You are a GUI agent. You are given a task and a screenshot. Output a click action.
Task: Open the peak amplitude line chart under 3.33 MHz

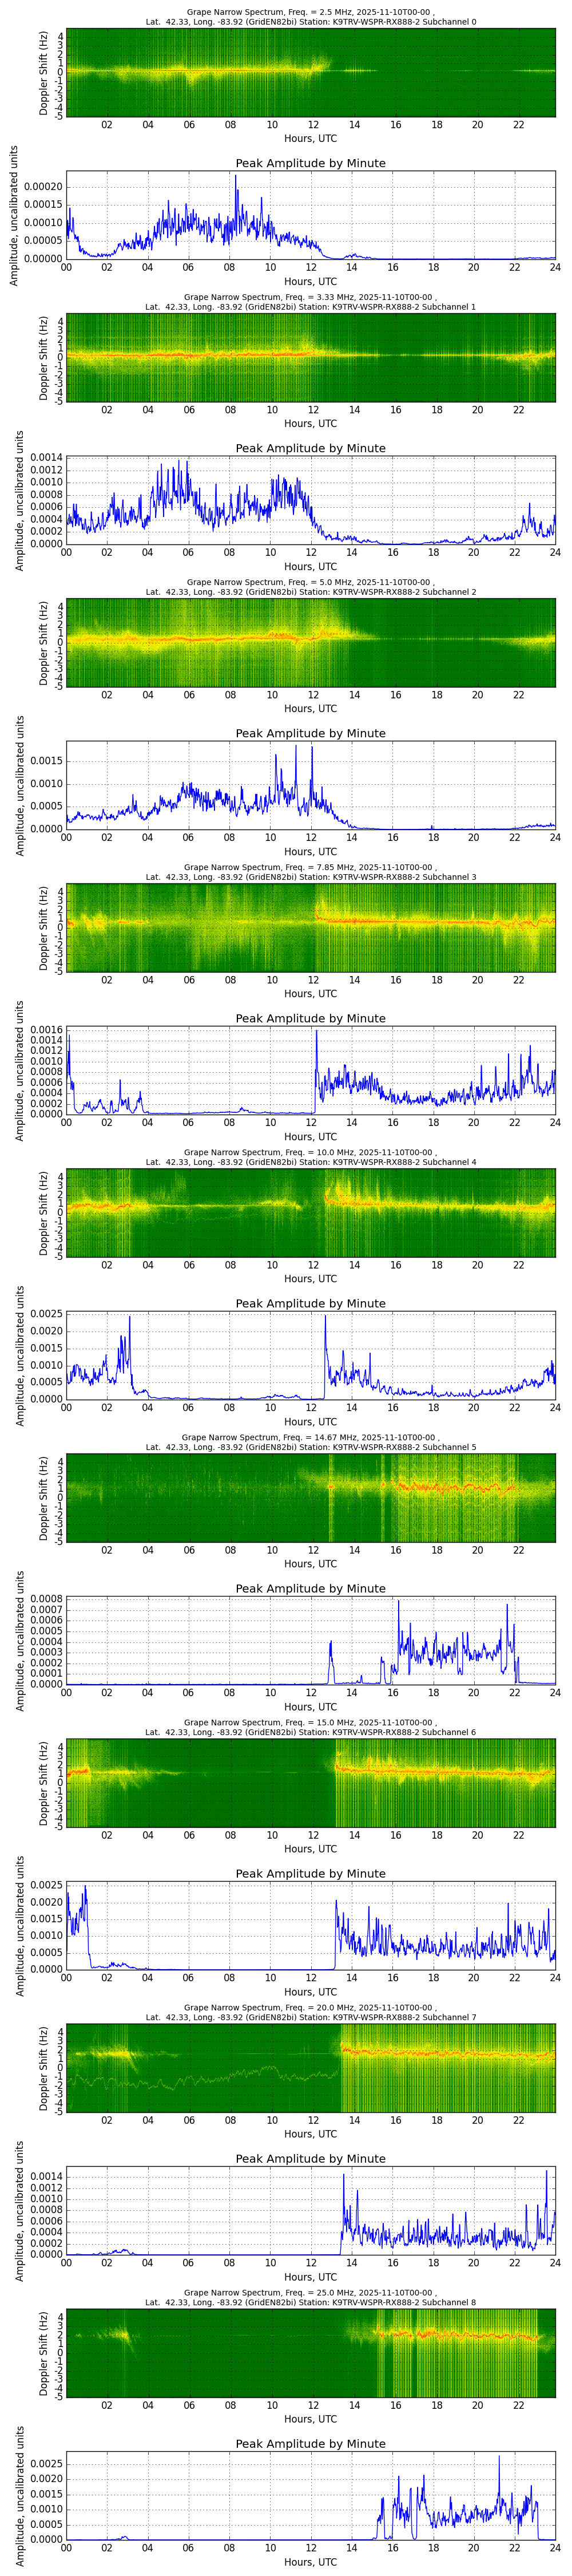(311, 500)
